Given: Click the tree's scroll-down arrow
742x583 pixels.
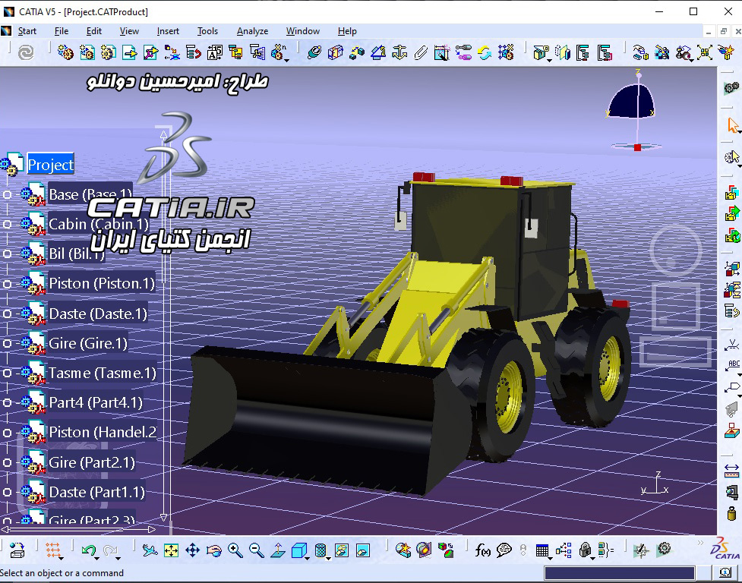Looking at the screenshot, I should coord(164,517).
